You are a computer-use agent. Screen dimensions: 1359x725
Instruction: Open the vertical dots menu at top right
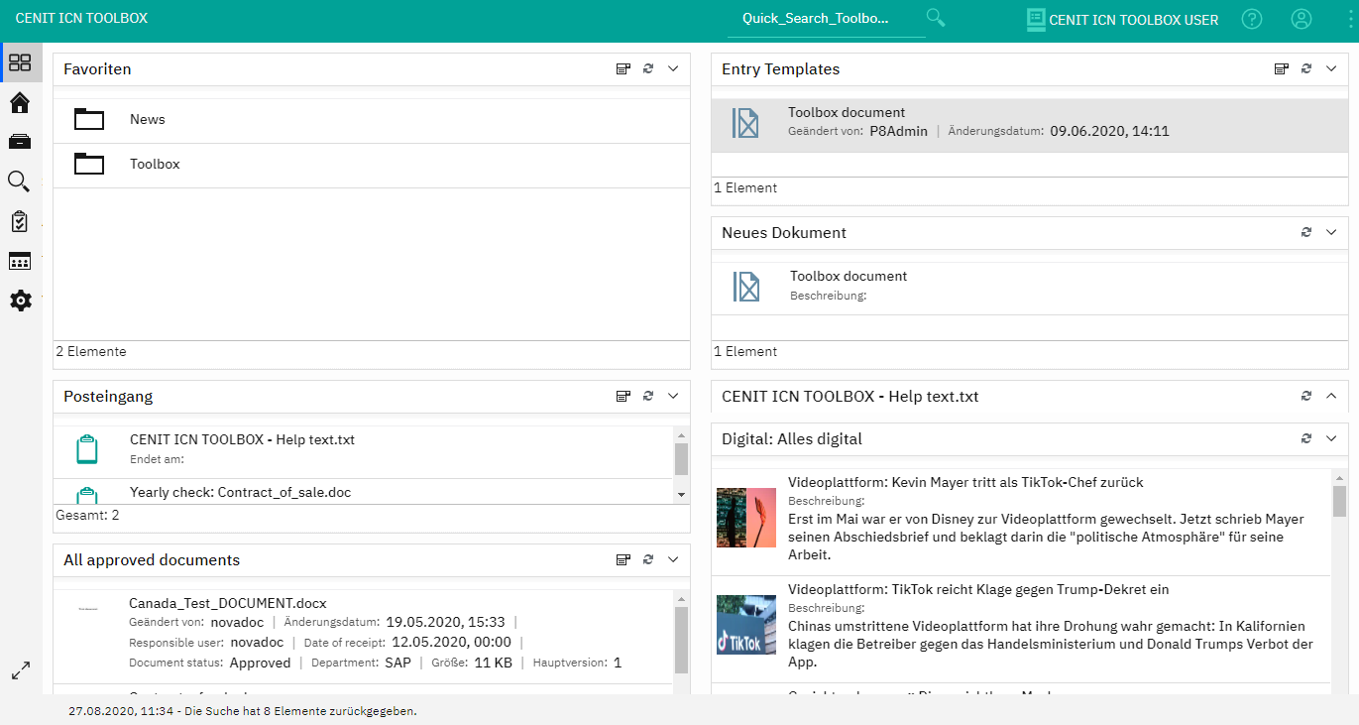(1350, 19)
